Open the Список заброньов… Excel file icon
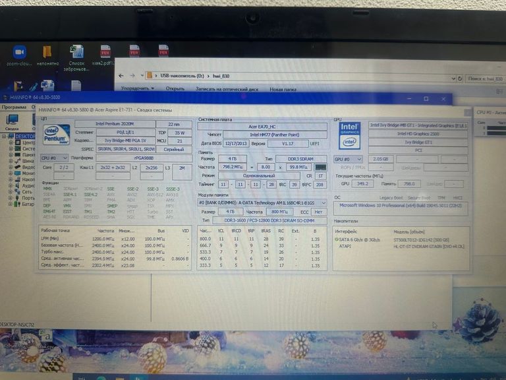Screen dimensions: 506x380 point(76,51)
